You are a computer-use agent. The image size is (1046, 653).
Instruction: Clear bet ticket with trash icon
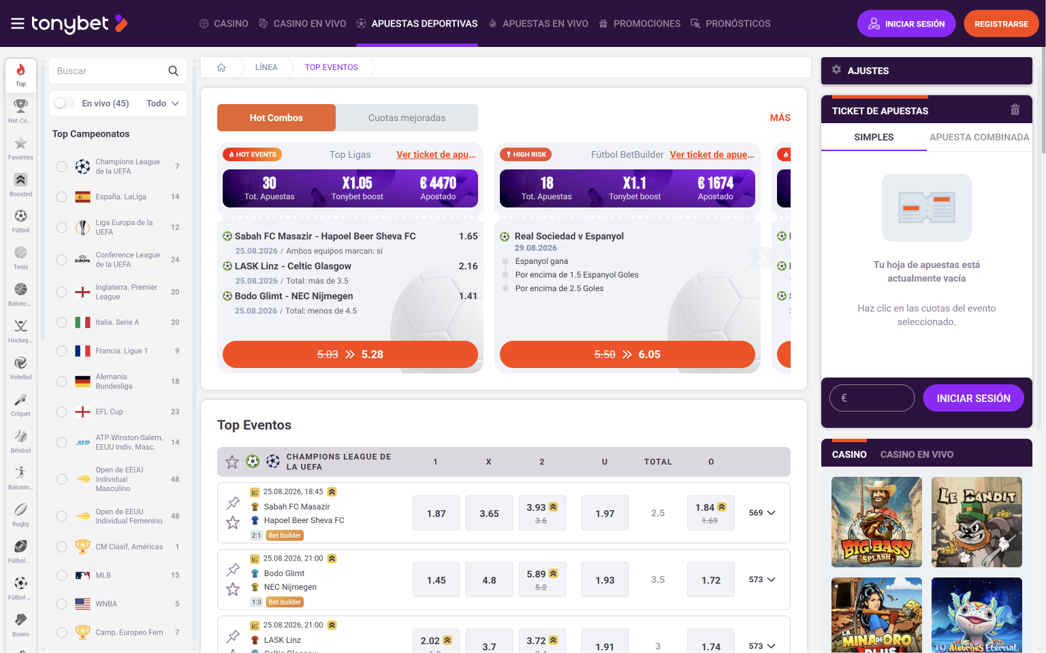tap(1015, 110)
